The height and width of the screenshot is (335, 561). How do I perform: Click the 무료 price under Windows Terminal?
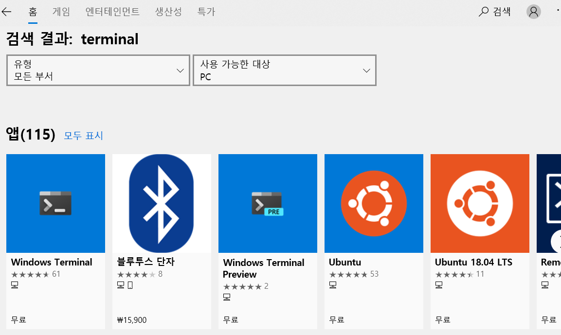(18, 319)
